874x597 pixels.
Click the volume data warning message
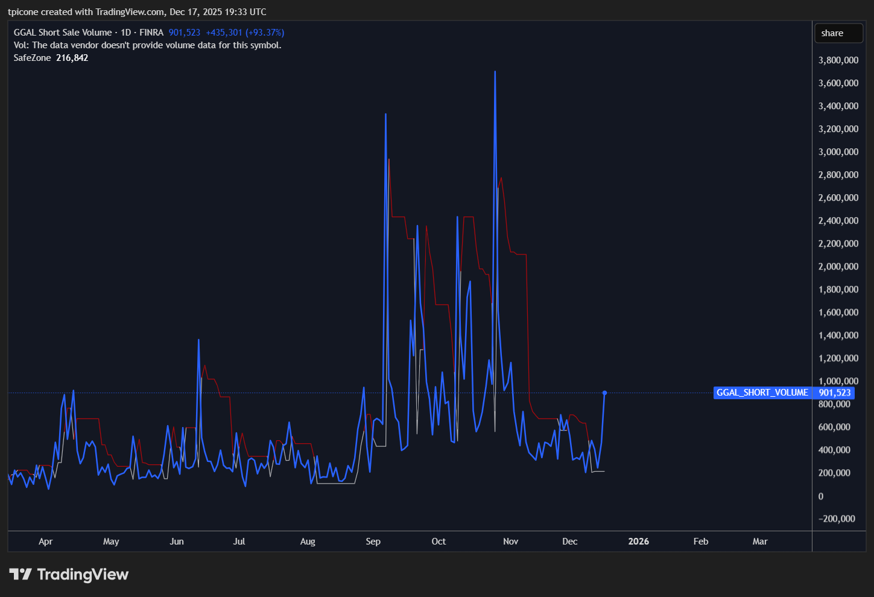coord(147,45)
